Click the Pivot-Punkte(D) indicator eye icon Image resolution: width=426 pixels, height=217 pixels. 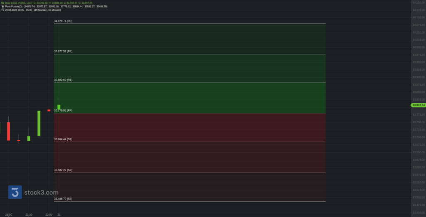pos(2,6)
